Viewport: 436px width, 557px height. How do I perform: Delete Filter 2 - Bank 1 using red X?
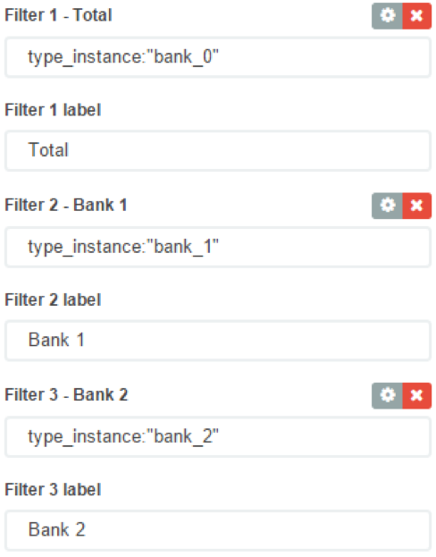coord(417,206)
